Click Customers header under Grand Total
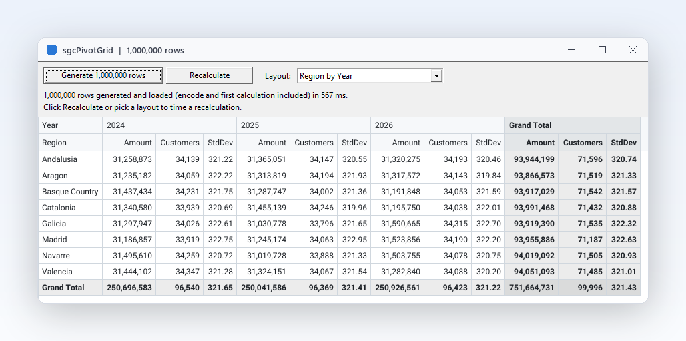Viewport: 686px width, 341px height. point(583,143)
